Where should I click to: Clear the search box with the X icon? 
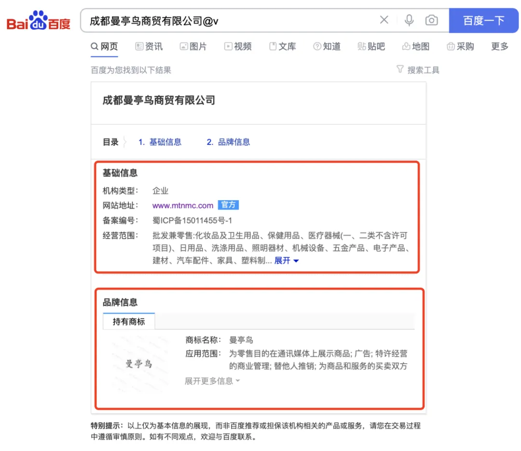pos(384,20)
